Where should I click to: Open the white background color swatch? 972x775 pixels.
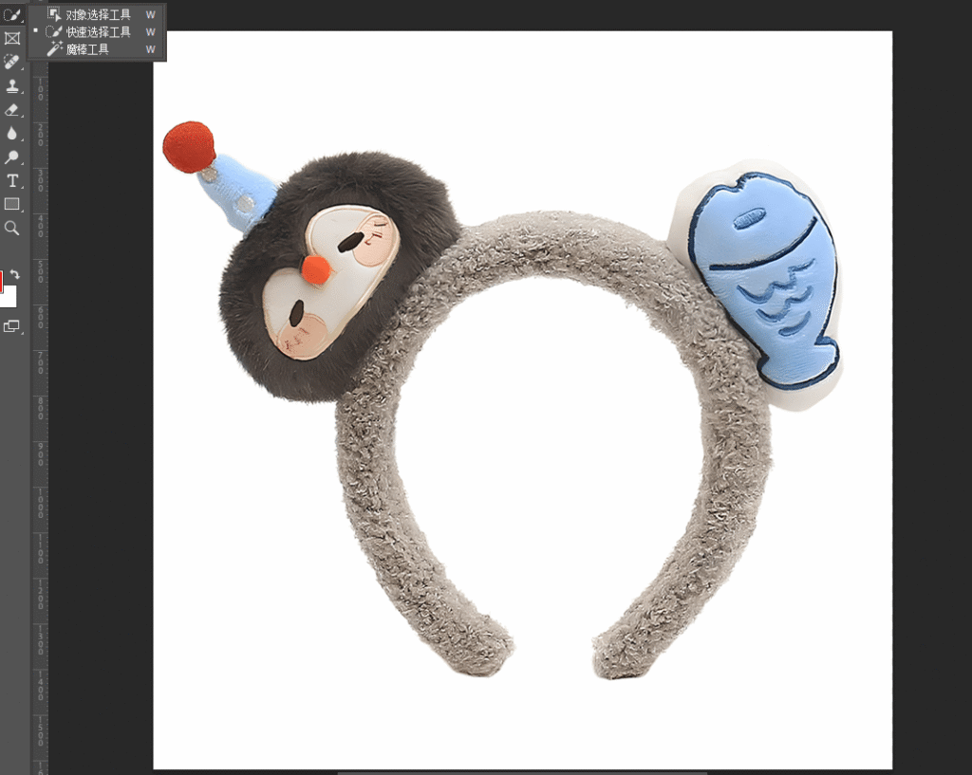coord(9,298)
